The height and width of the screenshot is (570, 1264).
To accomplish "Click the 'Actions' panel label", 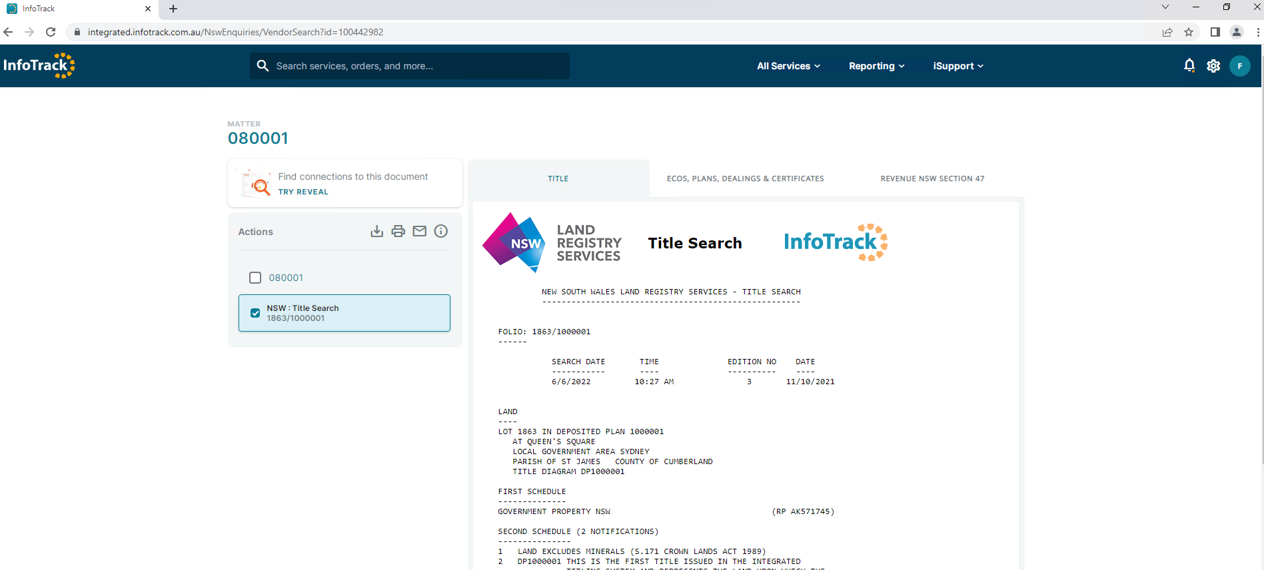I will click(x=256, y=232).
